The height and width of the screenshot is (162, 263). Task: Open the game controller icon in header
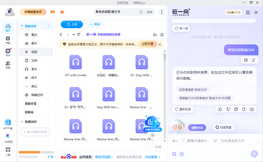tap(53, 12)
